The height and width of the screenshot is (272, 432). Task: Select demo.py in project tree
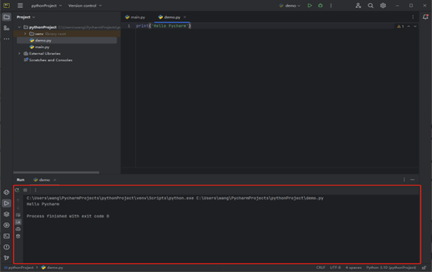tap(67, 40)
